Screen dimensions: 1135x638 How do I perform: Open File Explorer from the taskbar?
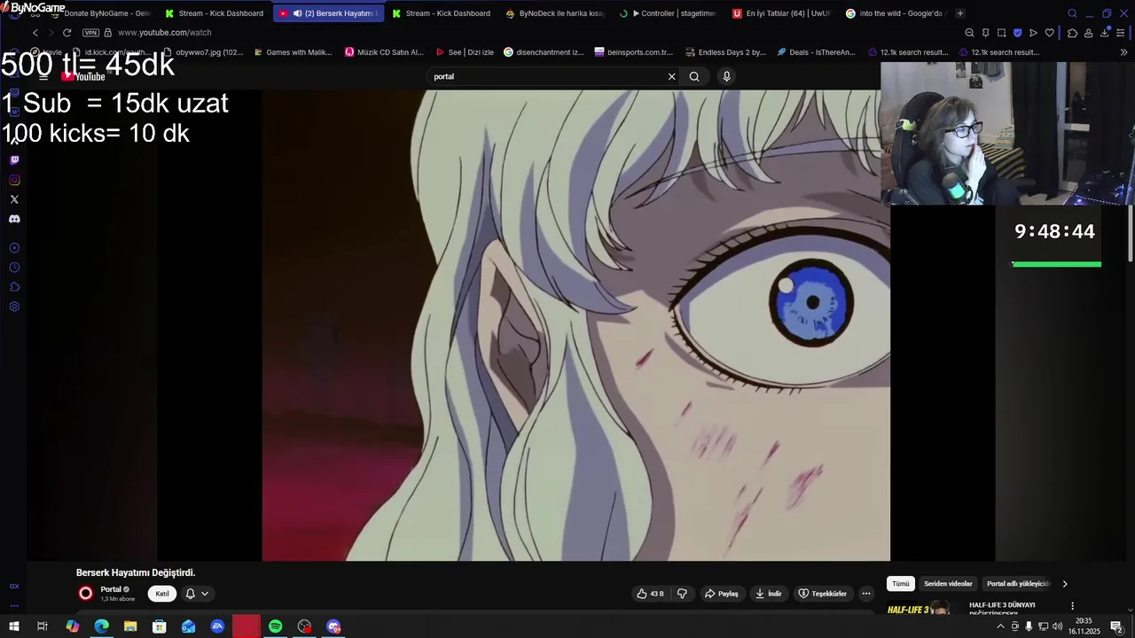tap(130, 626)
